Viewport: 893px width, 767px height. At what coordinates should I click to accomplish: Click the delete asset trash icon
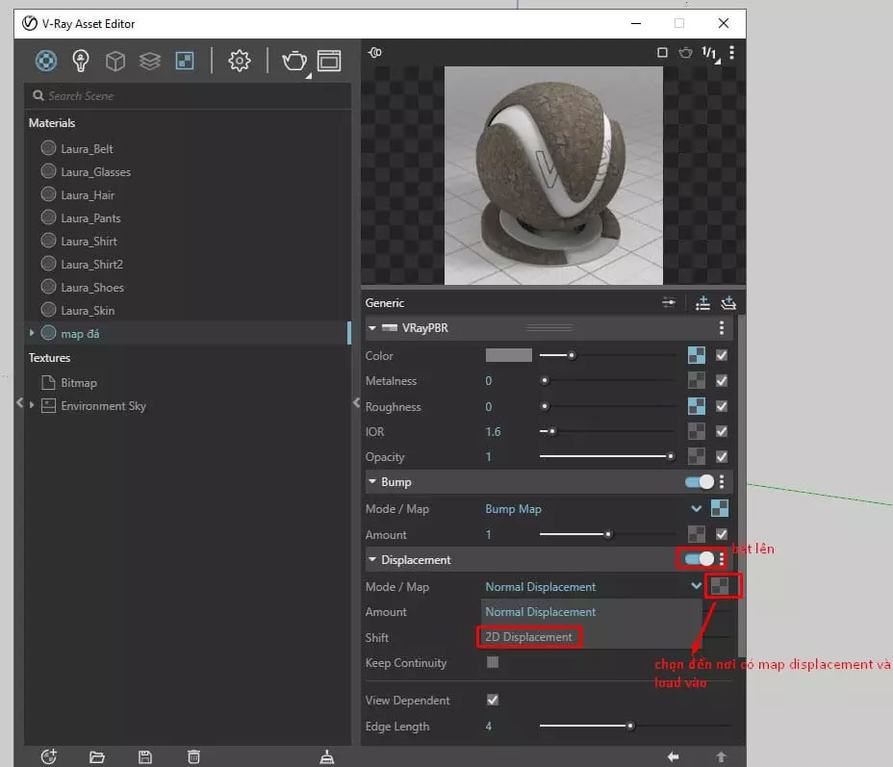tap(193, 756)
